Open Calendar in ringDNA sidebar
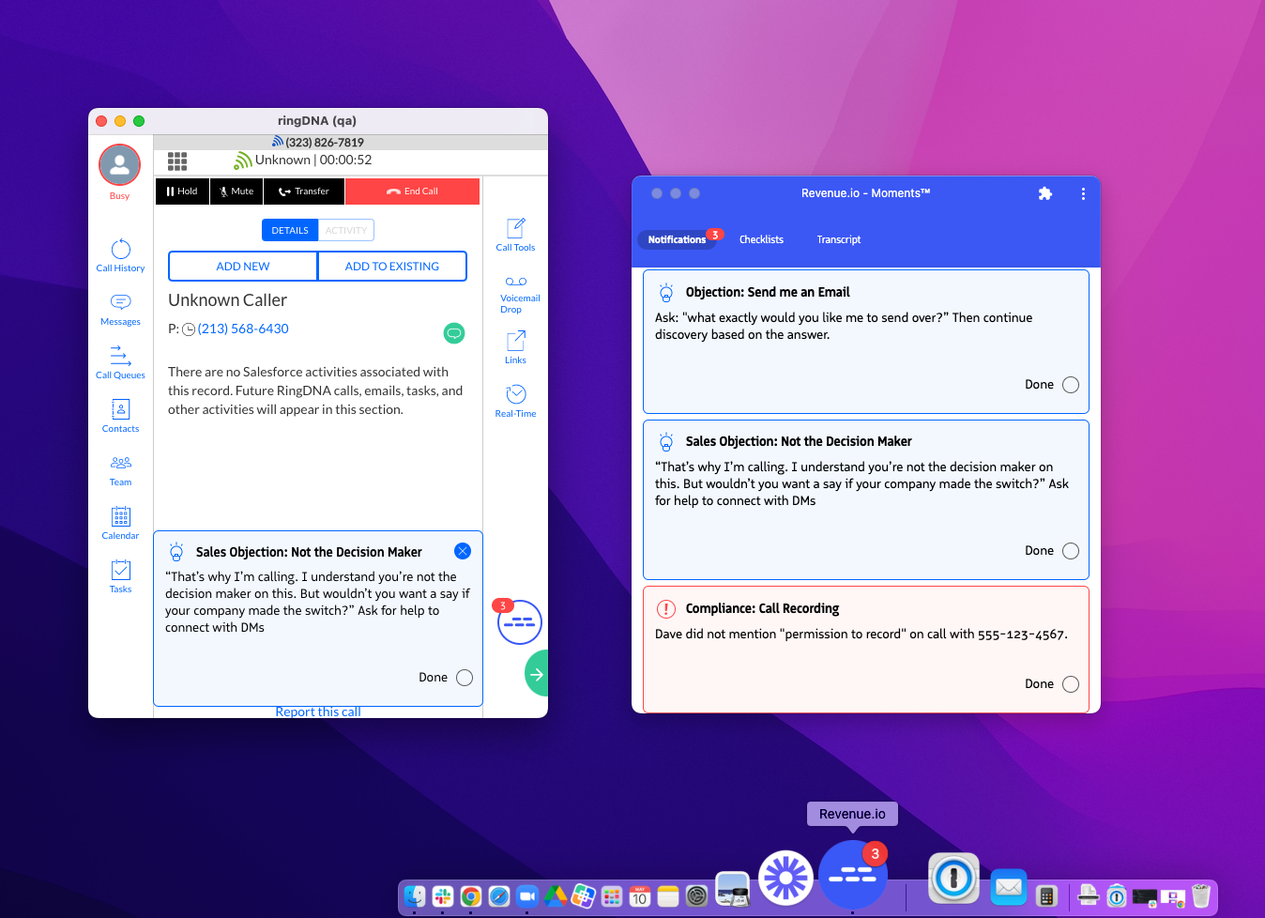Viewport: 1265px width, 918px height. 120,523
